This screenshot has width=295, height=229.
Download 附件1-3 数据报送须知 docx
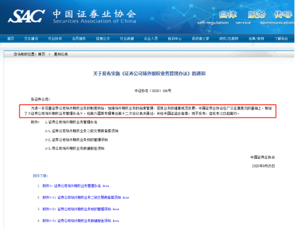pyautogui.click(x=80, y=220)
